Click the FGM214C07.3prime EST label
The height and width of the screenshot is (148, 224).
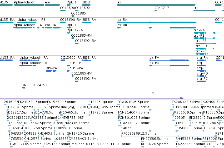click(134, 123)
